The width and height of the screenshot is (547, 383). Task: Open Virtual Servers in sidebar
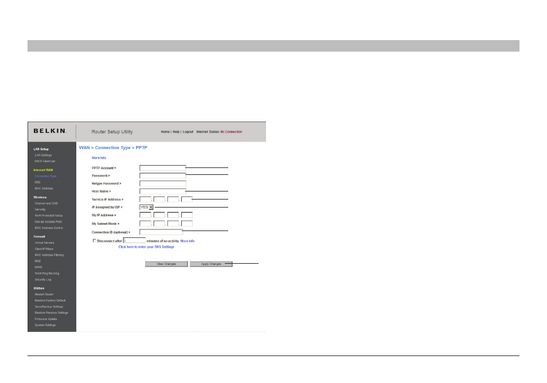tap(45, 243)
